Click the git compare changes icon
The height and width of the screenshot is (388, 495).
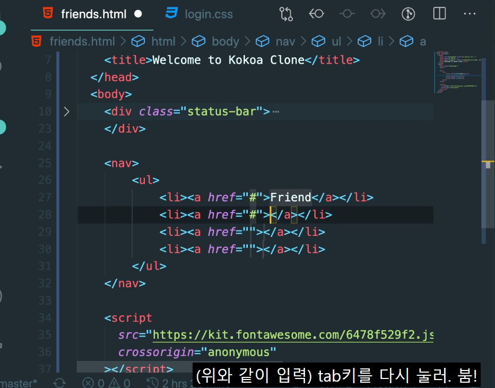tap(286, 14)
